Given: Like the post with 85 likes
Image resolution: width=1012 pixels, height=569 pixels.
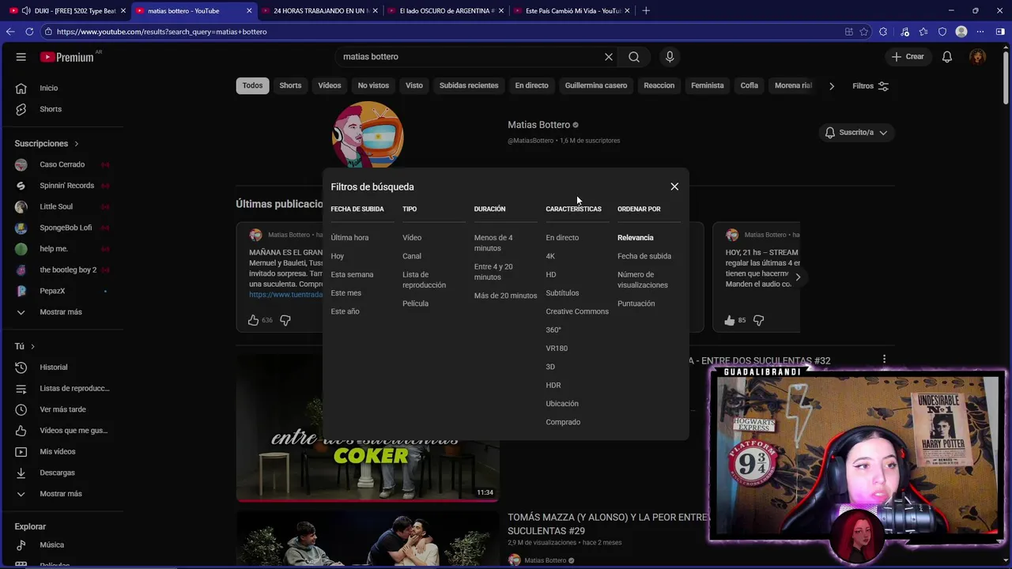Looking at the screenshot, I should click(x=730, y=320).
